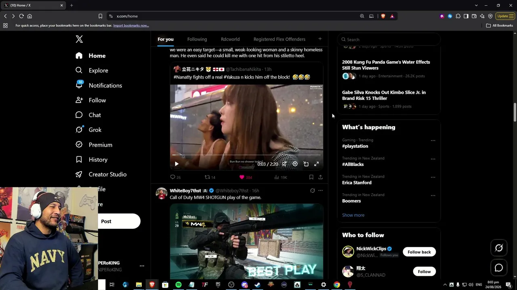Open Leo AI sparkle icon
The width and height of the screenshot is (517, 290).
click(482, 16)
